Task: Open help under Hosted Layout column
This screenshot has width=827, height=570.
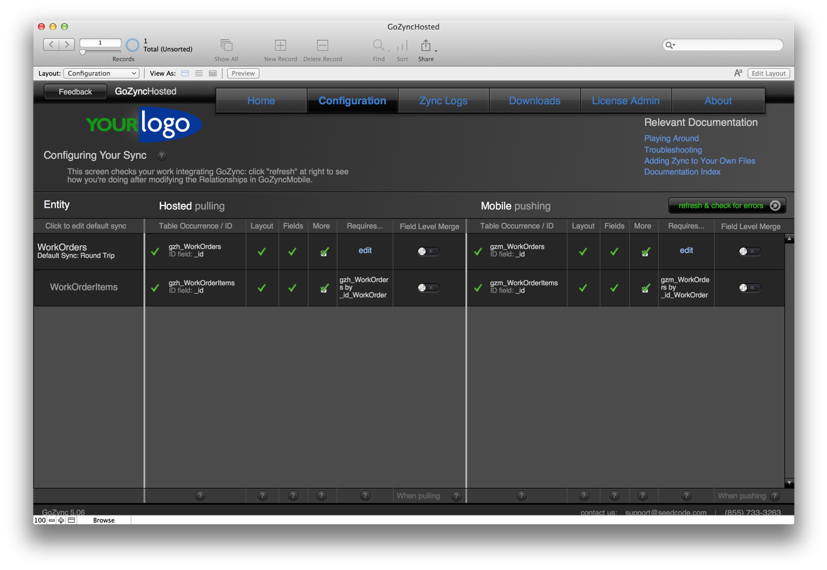Action: (x=263, y=496)
